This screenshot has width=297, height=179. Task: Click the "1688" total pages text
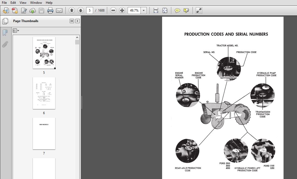pos(101,10)
